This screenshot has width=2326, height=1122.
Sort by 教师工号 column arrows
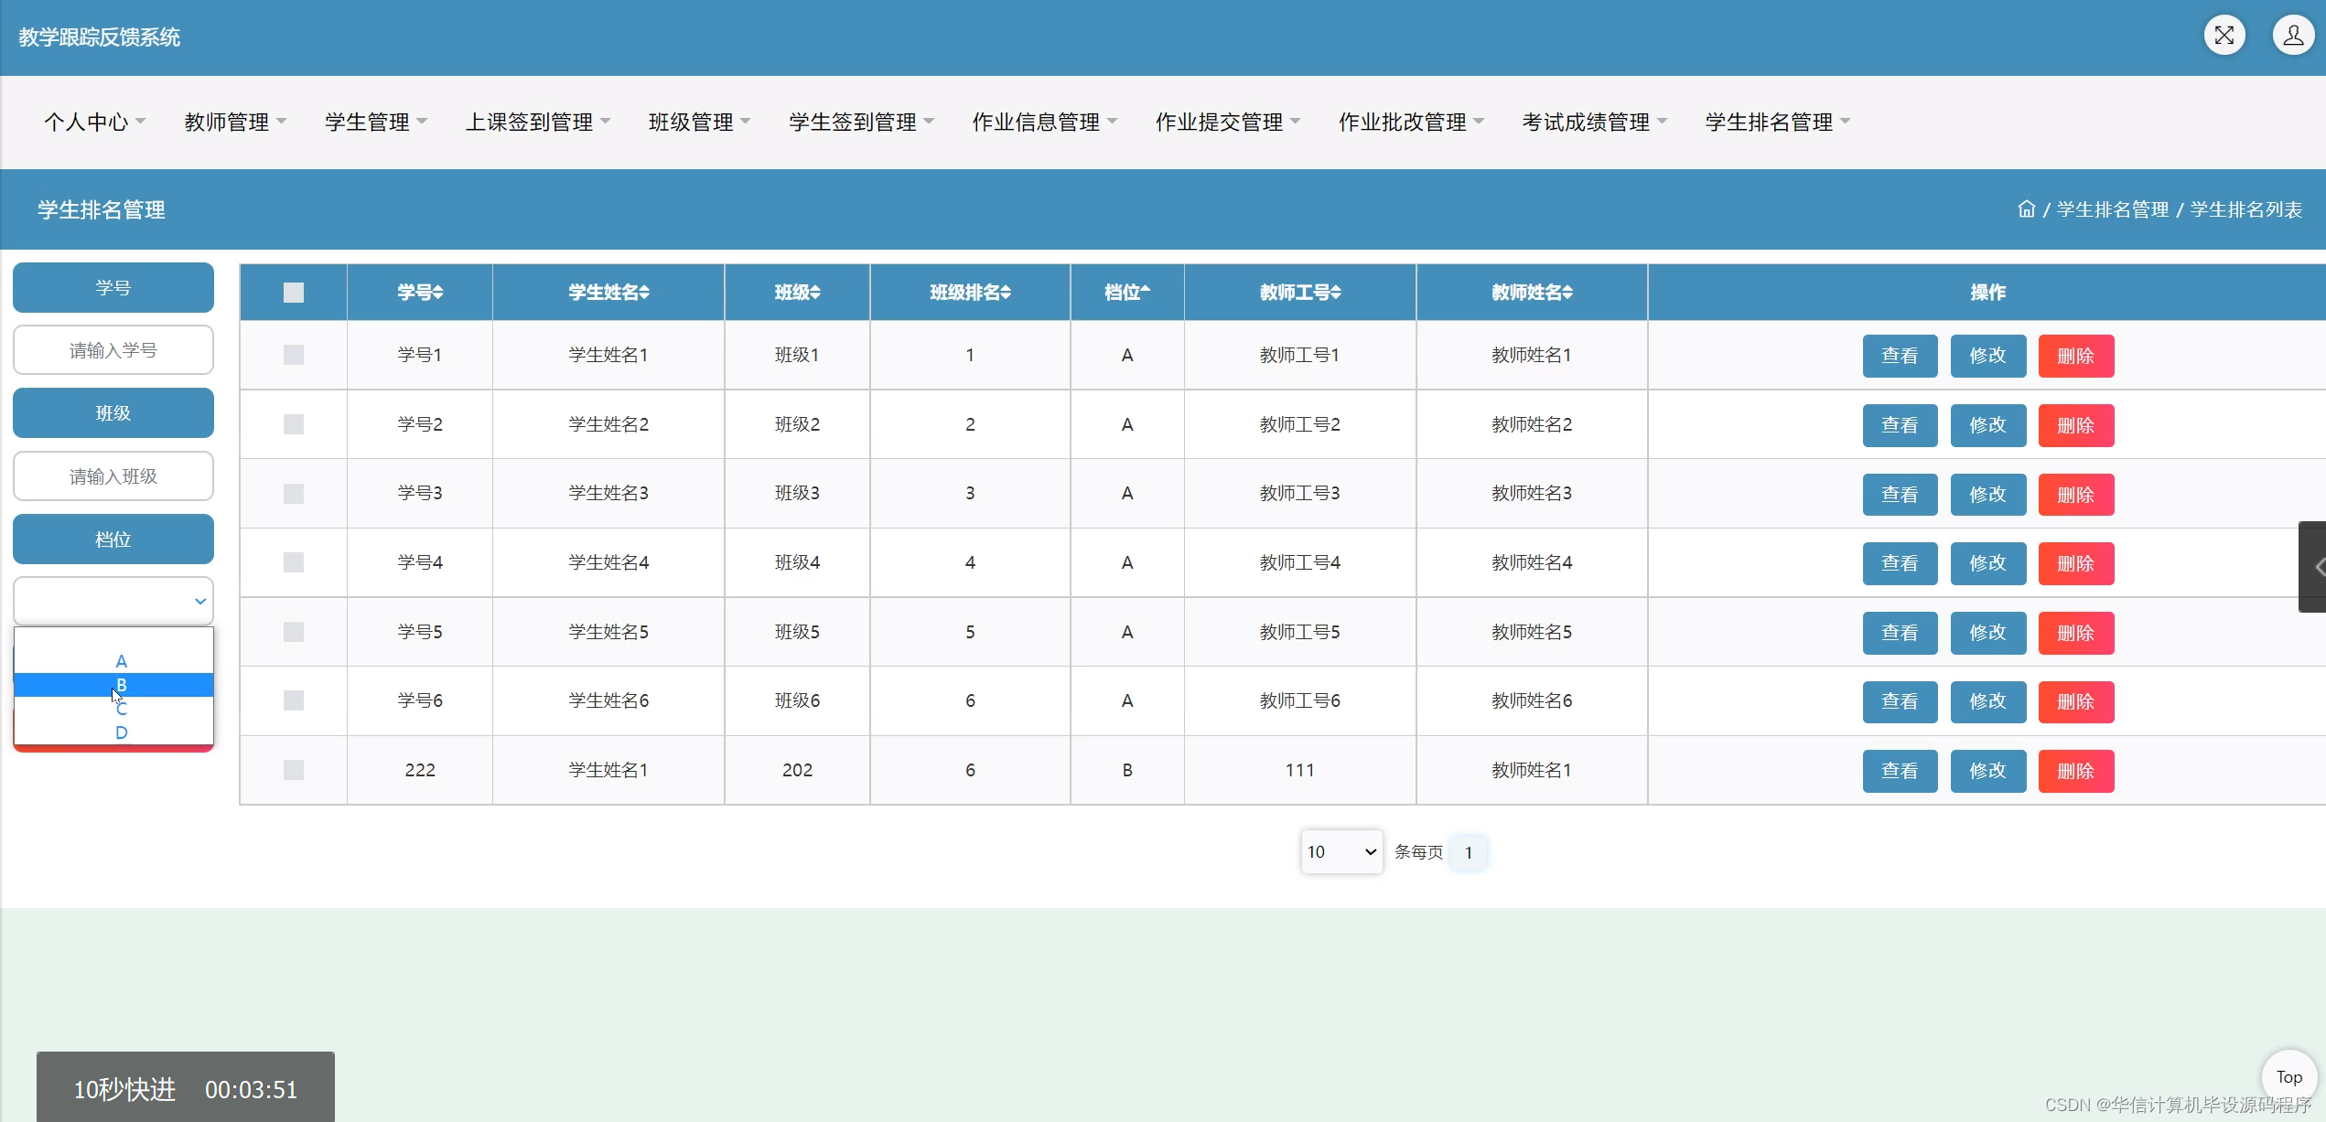click(1336, 293)
